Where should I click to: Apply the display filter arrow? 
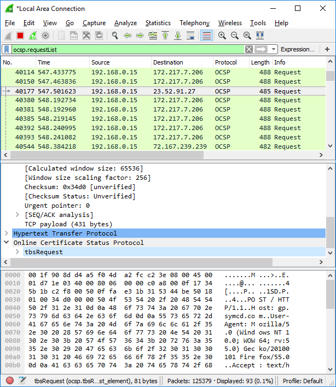[261, 49]
